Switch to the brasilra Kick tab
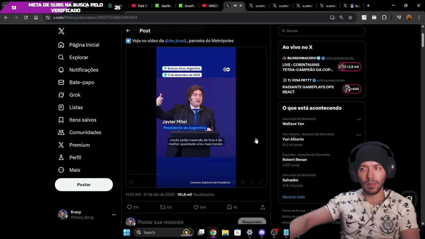 click(x=187, y=6)
